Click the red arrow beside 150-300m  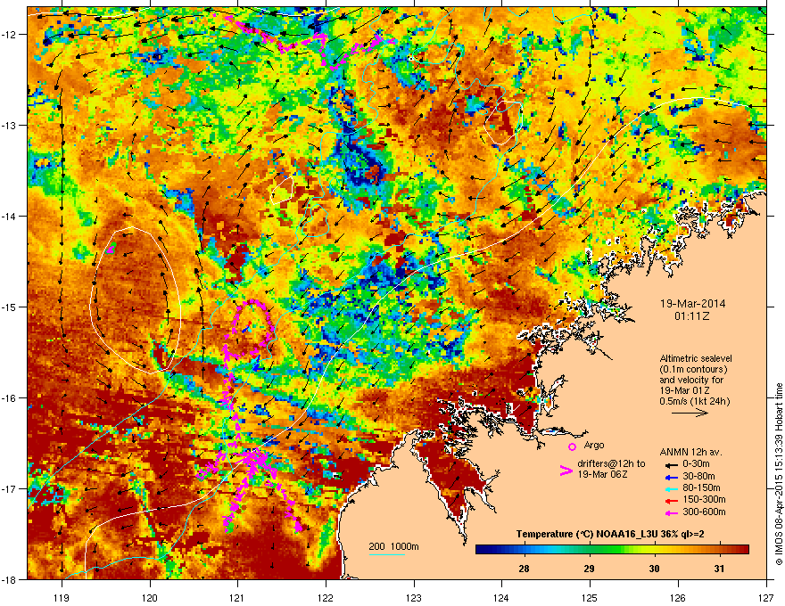point(671,501)
